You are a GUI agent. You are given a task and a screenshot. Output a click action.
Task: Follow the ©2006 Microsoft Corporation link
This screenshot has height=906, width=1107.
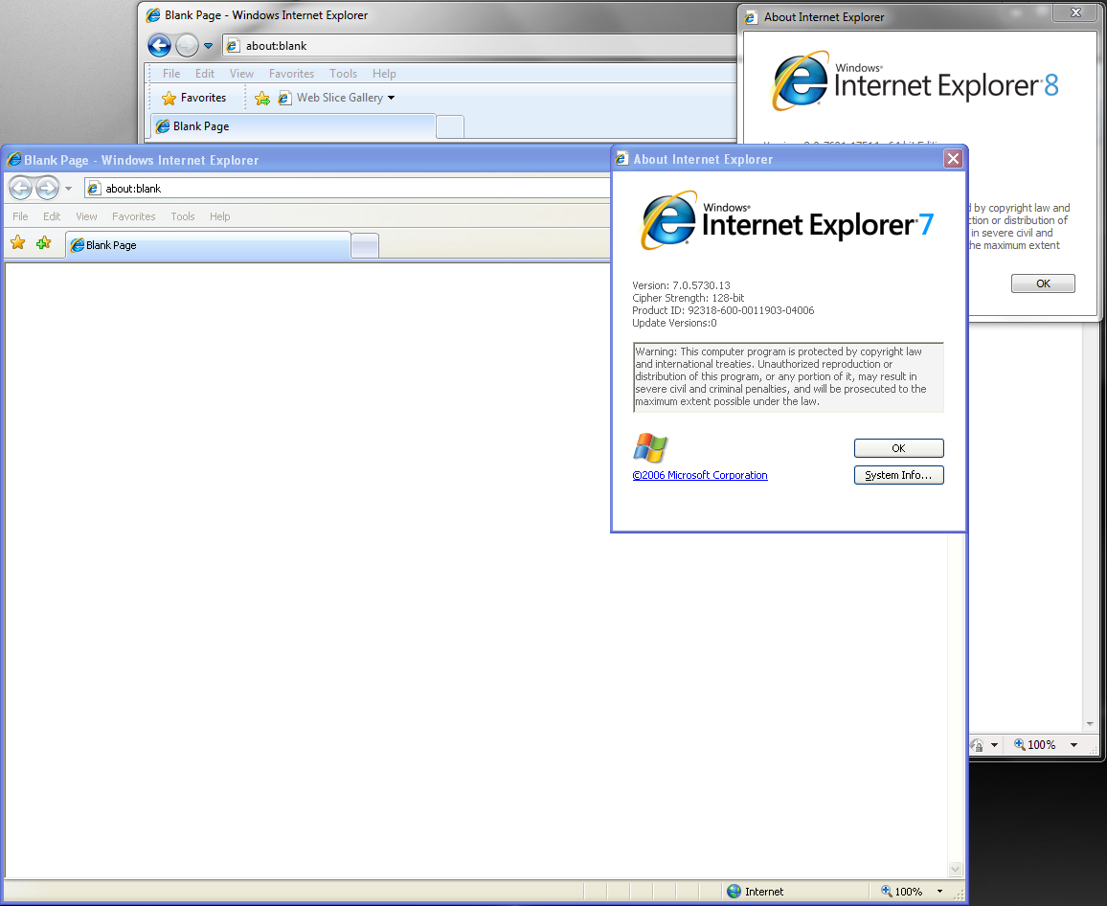tap(700, 474)
